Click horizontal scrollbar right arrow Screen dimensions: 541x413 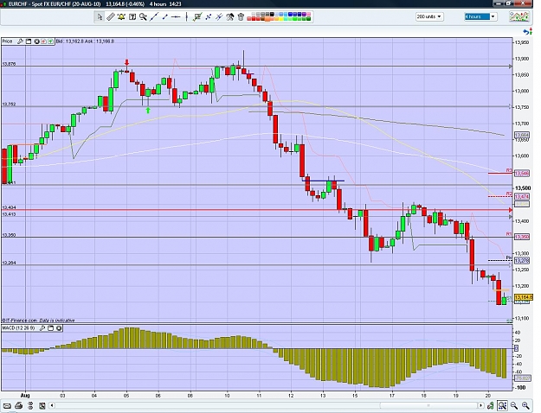(480, 405)
